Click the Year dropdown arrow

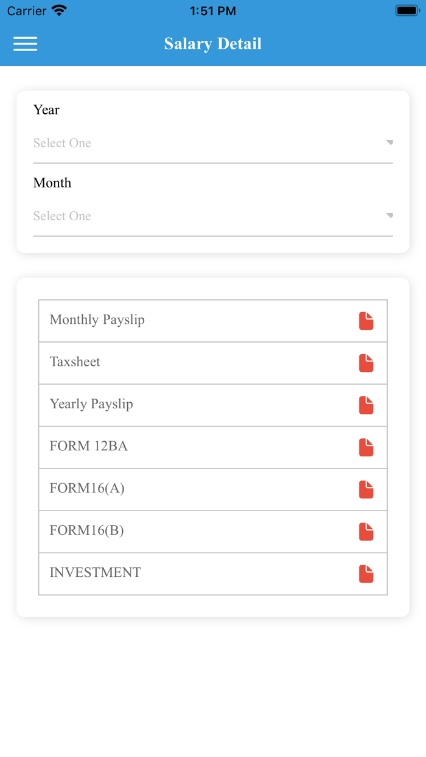389,143
